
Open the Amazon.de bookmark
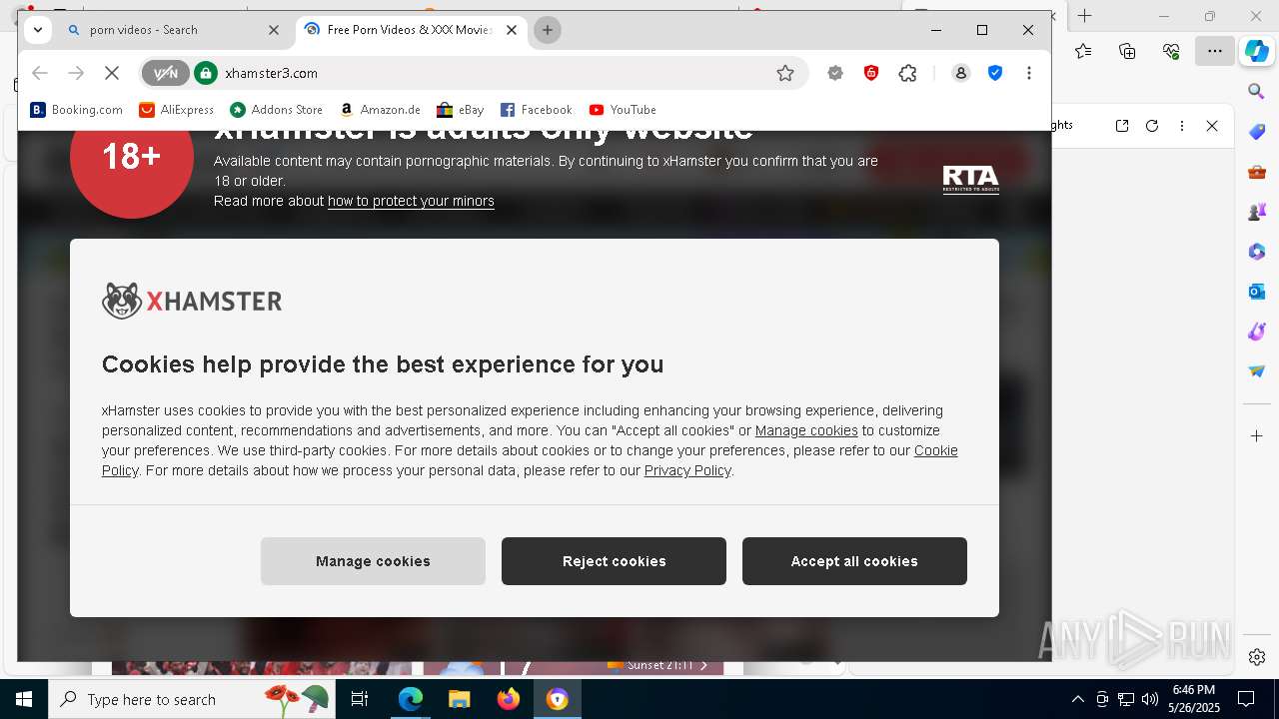[x=380, y=110]
